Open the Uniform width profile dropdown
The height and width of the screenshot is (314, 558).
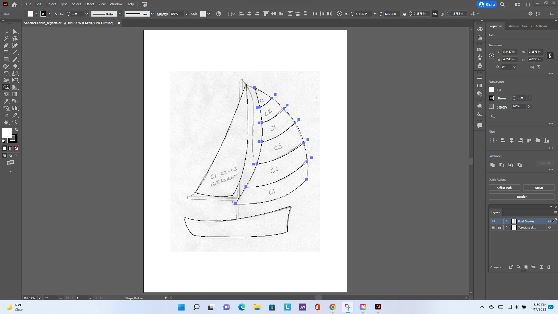pos(120,14)
